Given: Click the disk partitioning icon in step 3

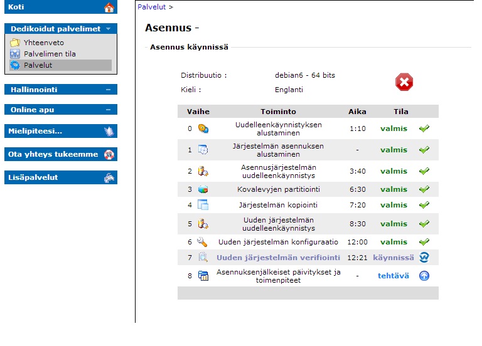Looking at the screenshot, I should [203, 189].
